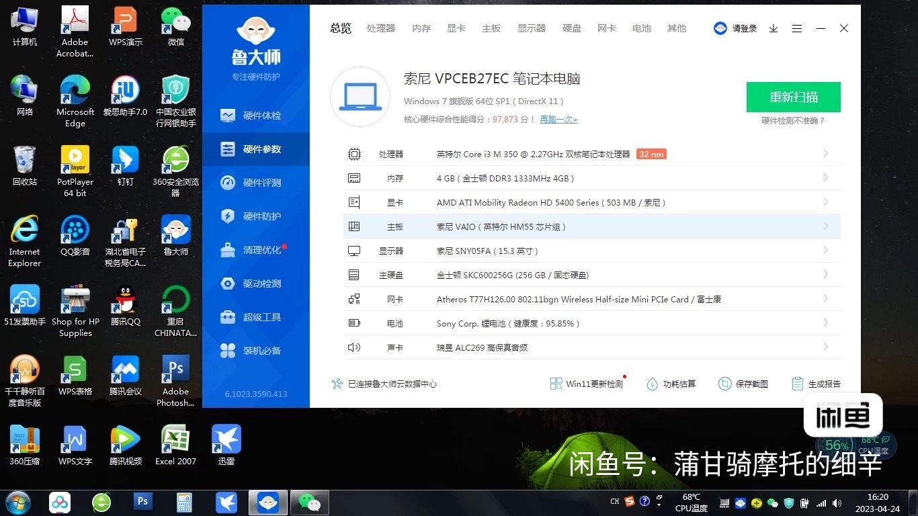Click the Win11更新检测 icon
918x516 pixels.
[556, 384]
